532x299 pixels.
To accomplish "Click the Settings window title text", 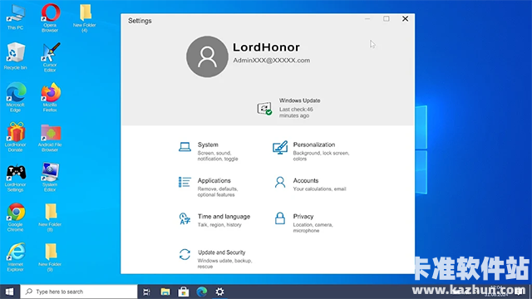I will (x=140, y=21).
